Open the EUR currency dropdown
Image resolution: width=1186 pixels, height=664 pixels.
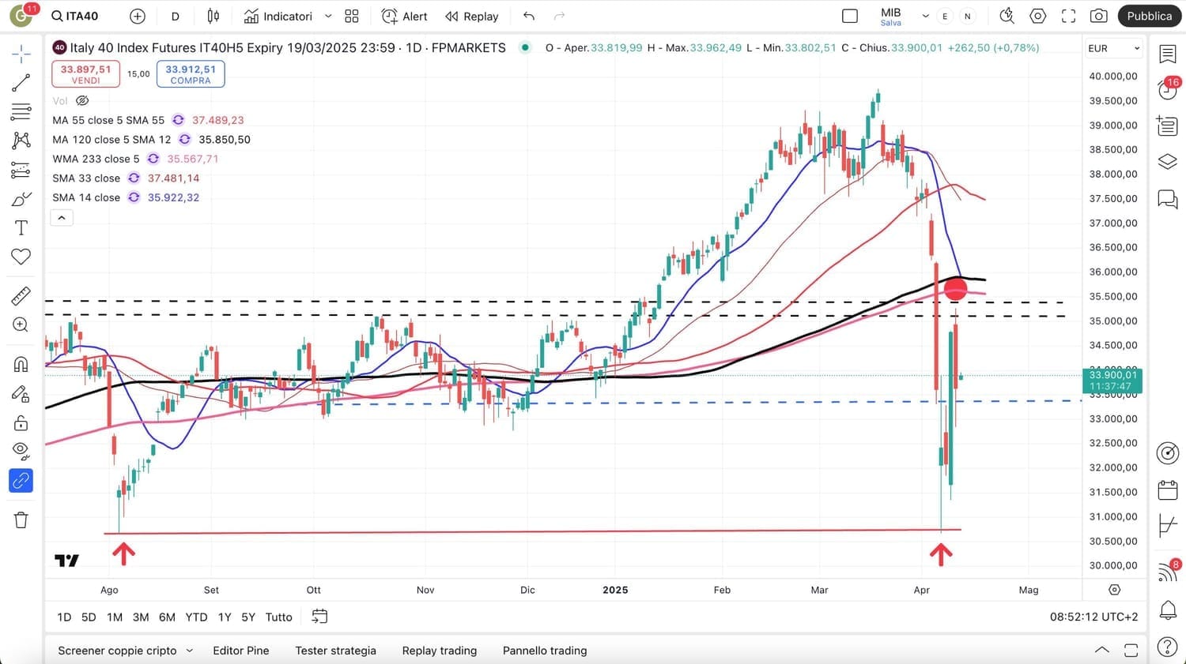click(1113, 48)
